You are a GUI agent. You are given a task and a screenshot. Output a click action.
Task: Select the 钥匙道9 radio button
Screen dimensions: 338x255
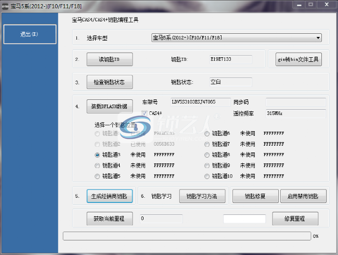pyautogui.click(x=207, y=165)
